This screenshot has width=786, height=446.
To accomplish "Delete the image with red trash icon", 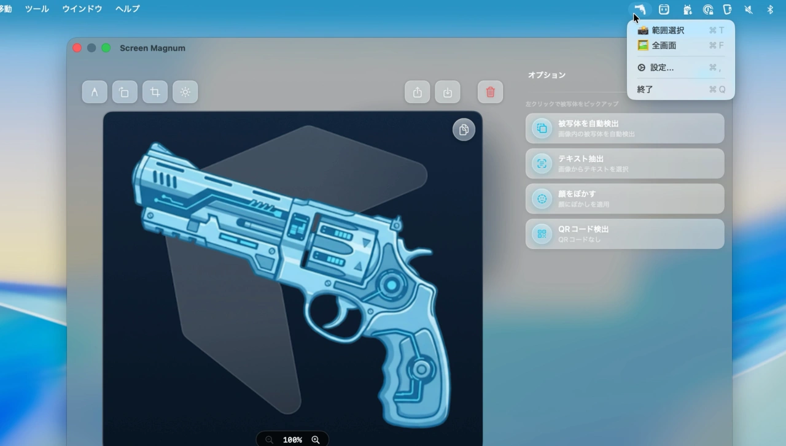I will pyautogui.click(x=490, y=92).
